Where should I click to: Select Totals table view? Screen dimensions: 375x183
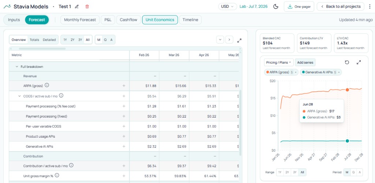coord(34,40)
